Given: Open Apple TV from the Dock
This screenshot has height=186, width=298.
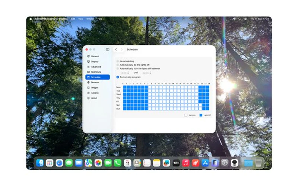Looking at the screenshot, I should [176, 163].
